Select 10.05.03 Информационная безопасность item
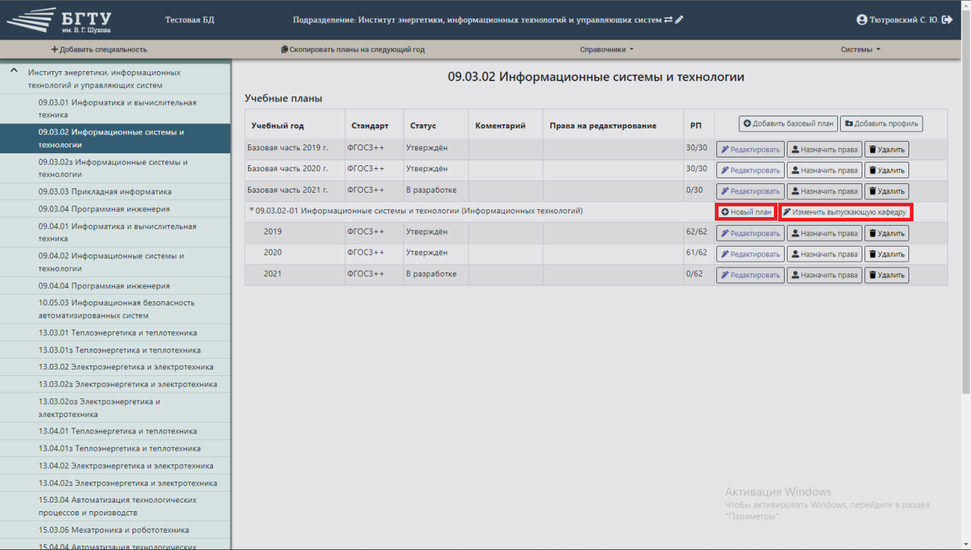971x550 pixels. 115,309
